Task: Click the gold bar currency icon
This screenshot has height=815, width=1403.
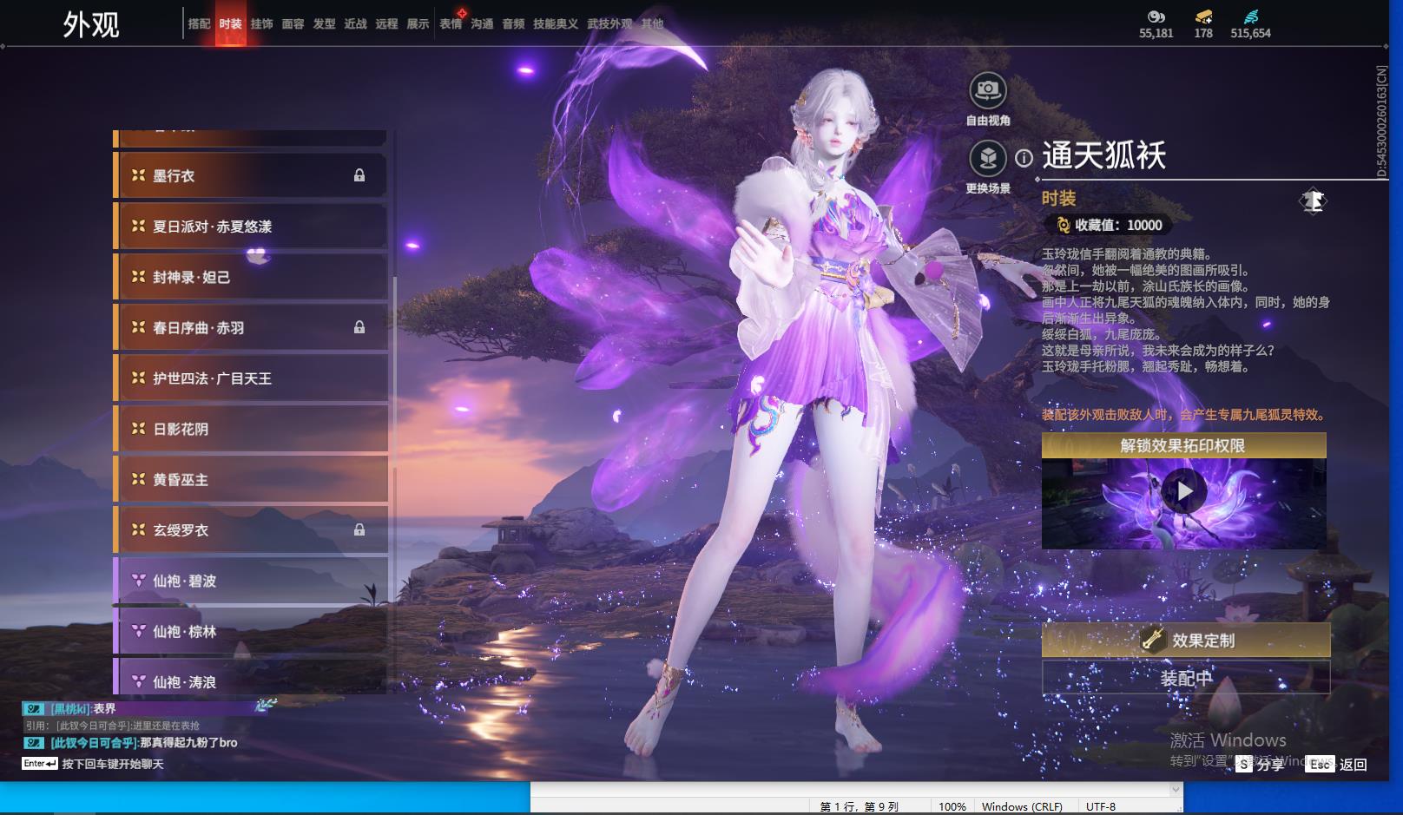Action: point(1203,16)
